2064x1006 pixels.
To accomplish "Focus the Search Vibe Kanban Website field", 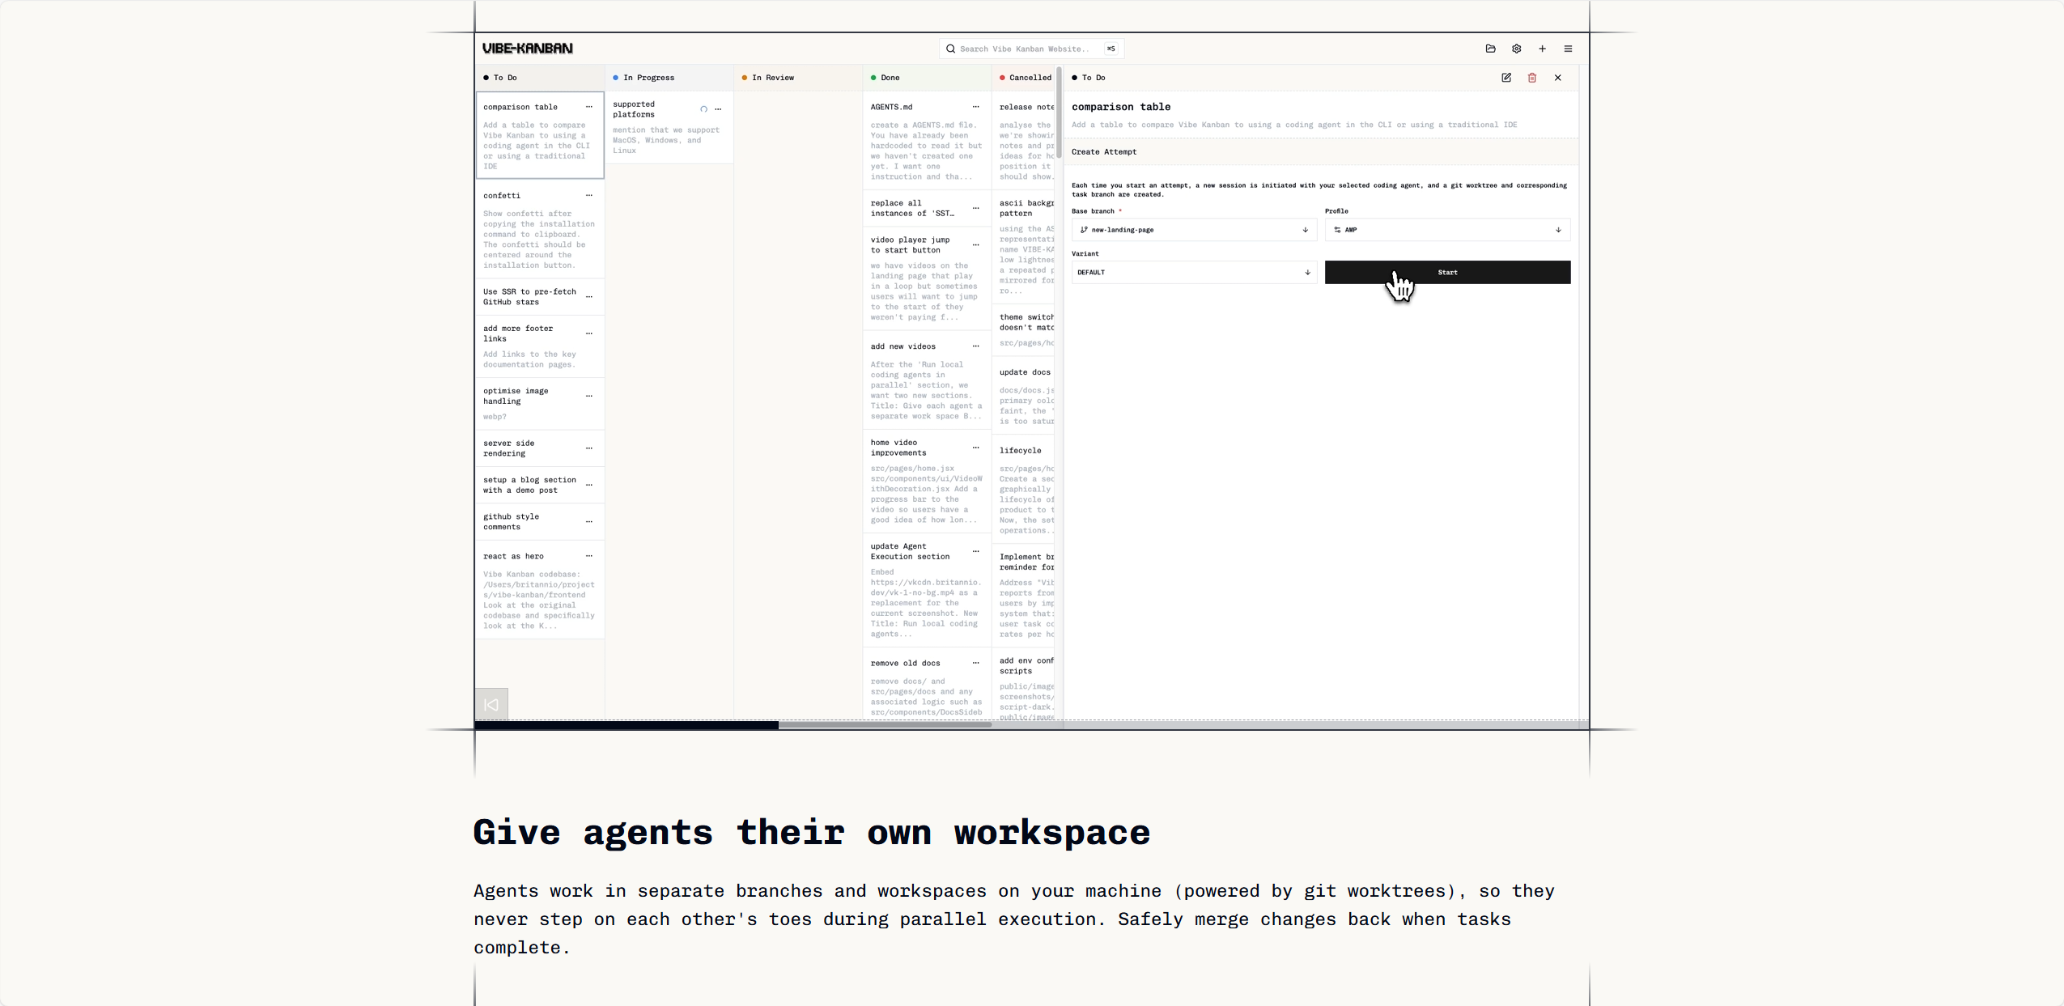I will pos(1031,49).
